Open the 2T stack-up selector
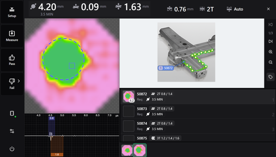 click(207, 9)
